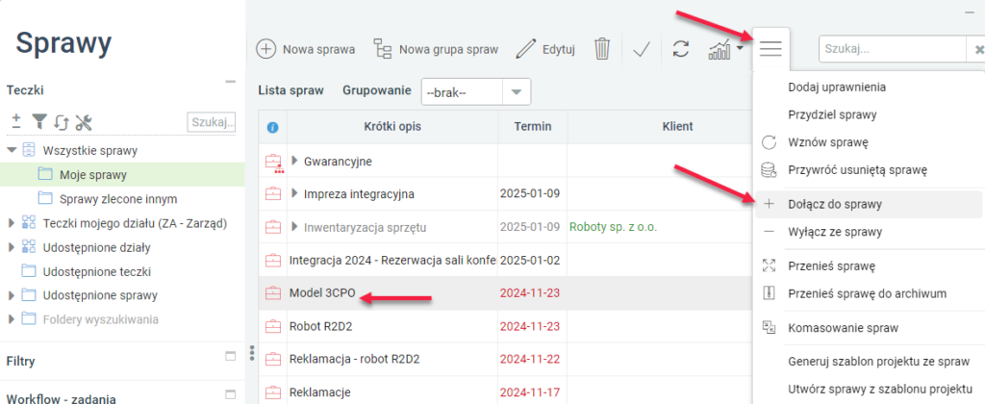
Task: Expand Udostępnione działy tree node
Action: [x=11, y=247]
